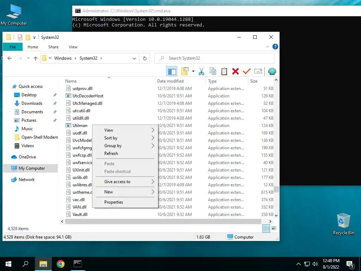The image size is (361, 271).
Task: Open the Sort by submenu
Action: (x=125, y=138)
